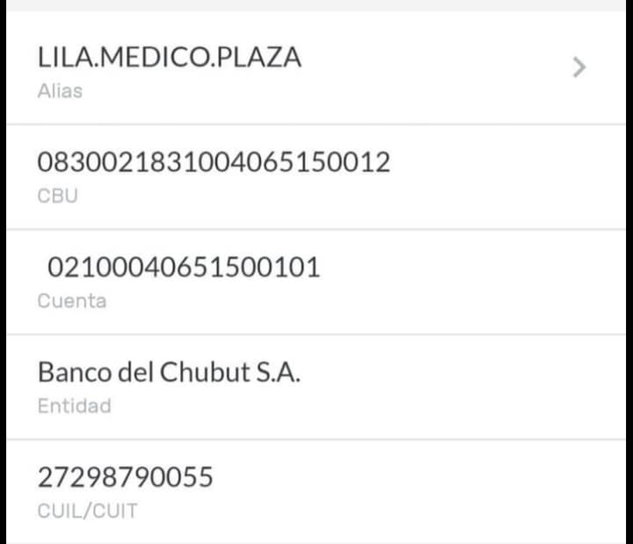Tap the 'Entidad' field label

74,406
